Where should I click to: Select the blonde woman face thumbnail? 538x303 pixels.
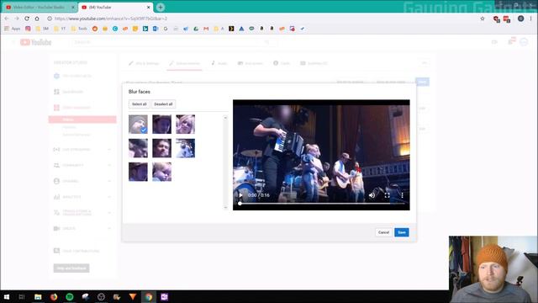point(185,125)
